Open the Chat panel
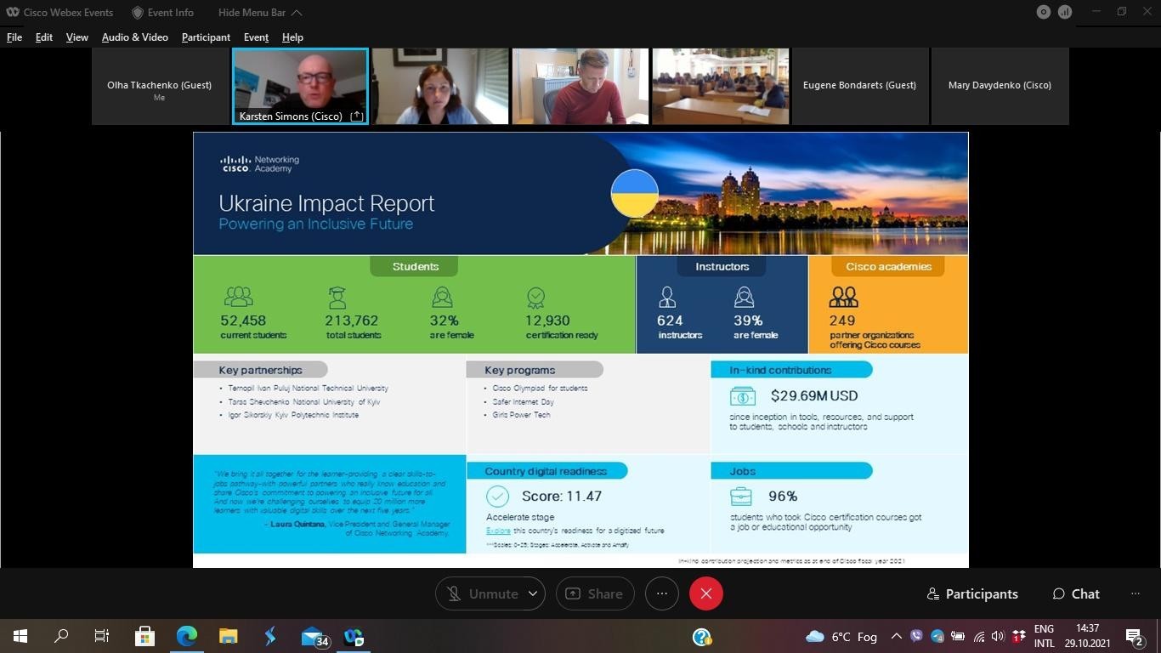This screenshot has width=1161, height=653. pyautogui.click(x=1076, y=593)
